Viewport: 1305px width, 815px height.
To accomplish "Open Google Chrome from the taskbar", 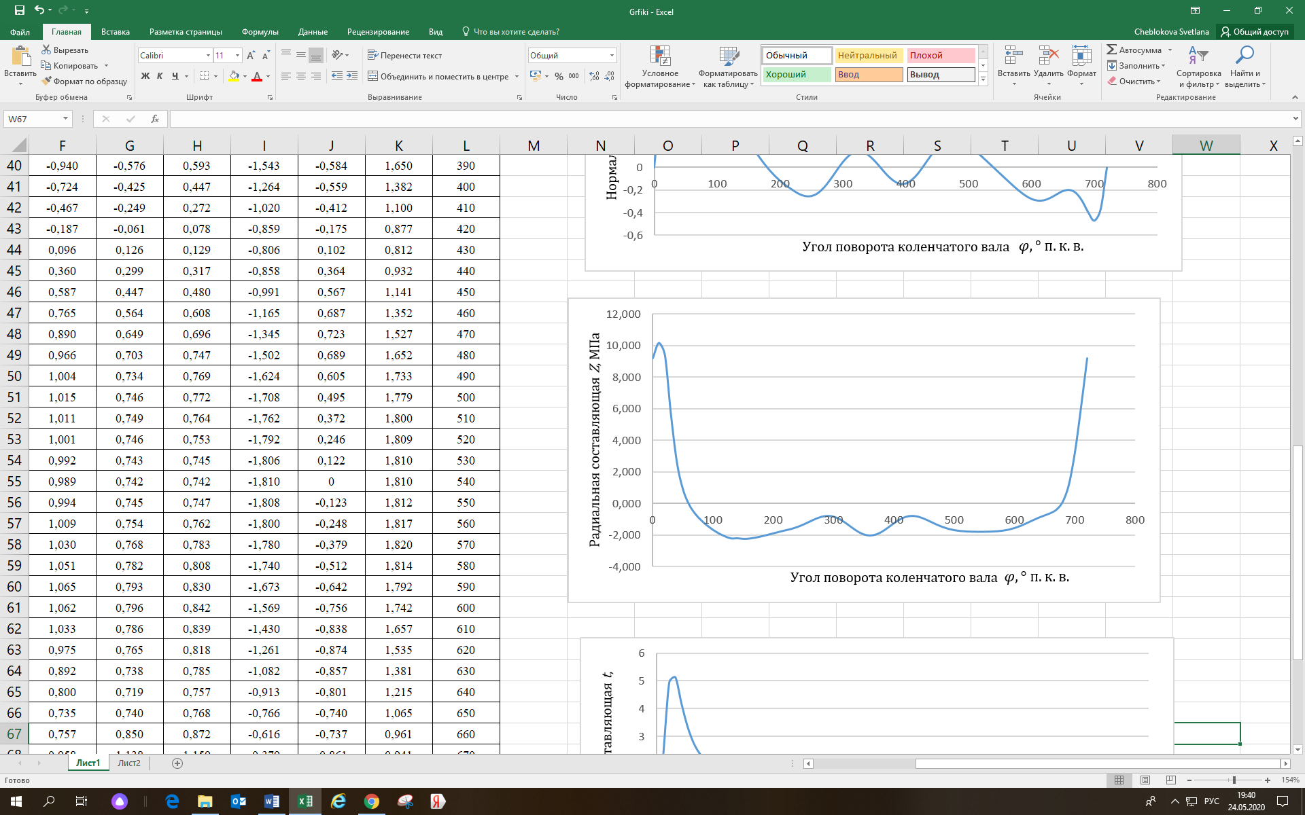I will (x=371, y=801).
